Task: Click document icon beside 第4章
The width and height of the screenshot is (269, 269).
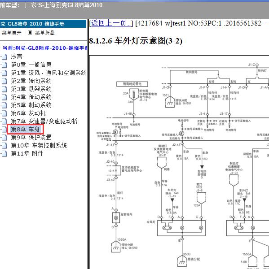Action: (x=4, y=97)
